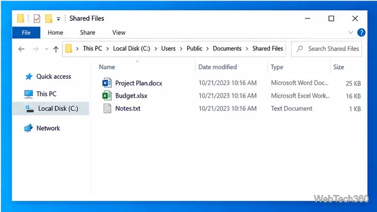
Task: Open the File menu tab
Action: [x=26, y=32]
